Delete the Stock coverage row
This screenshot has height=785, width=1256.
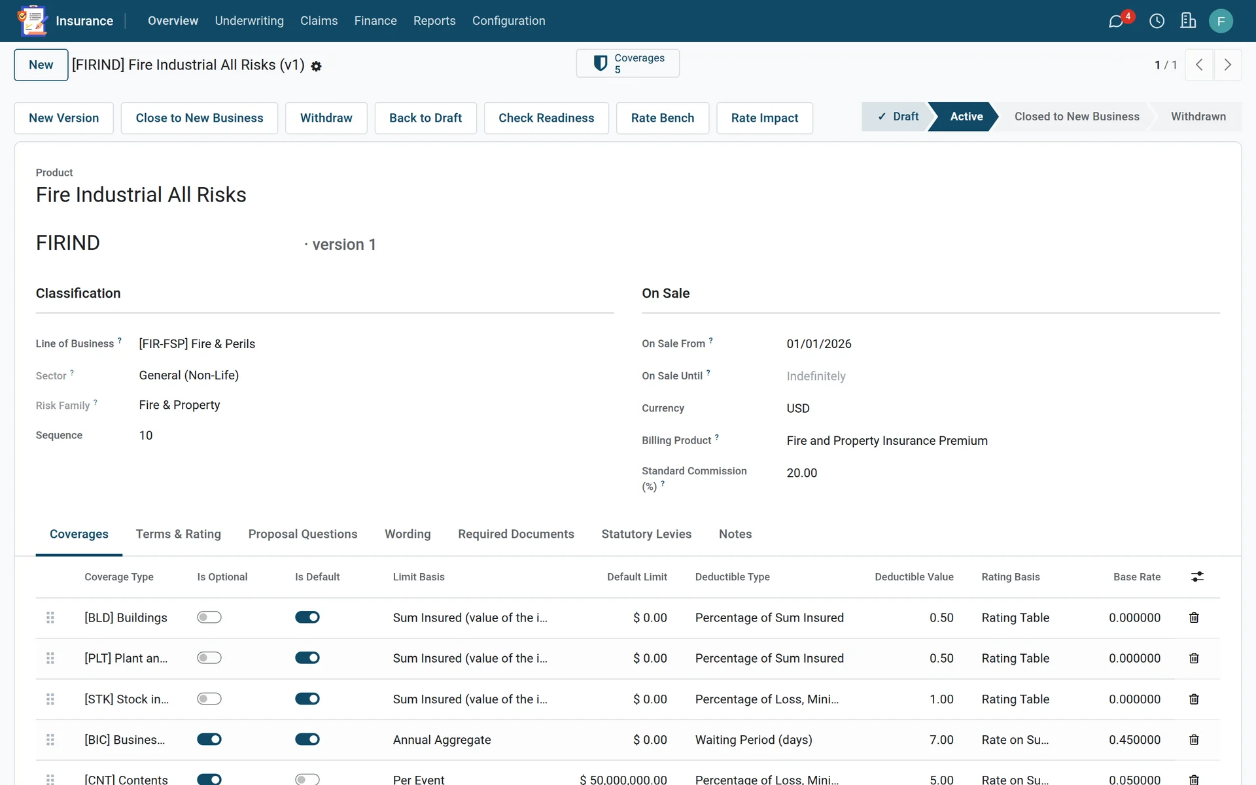click(x=1194, y=699)
